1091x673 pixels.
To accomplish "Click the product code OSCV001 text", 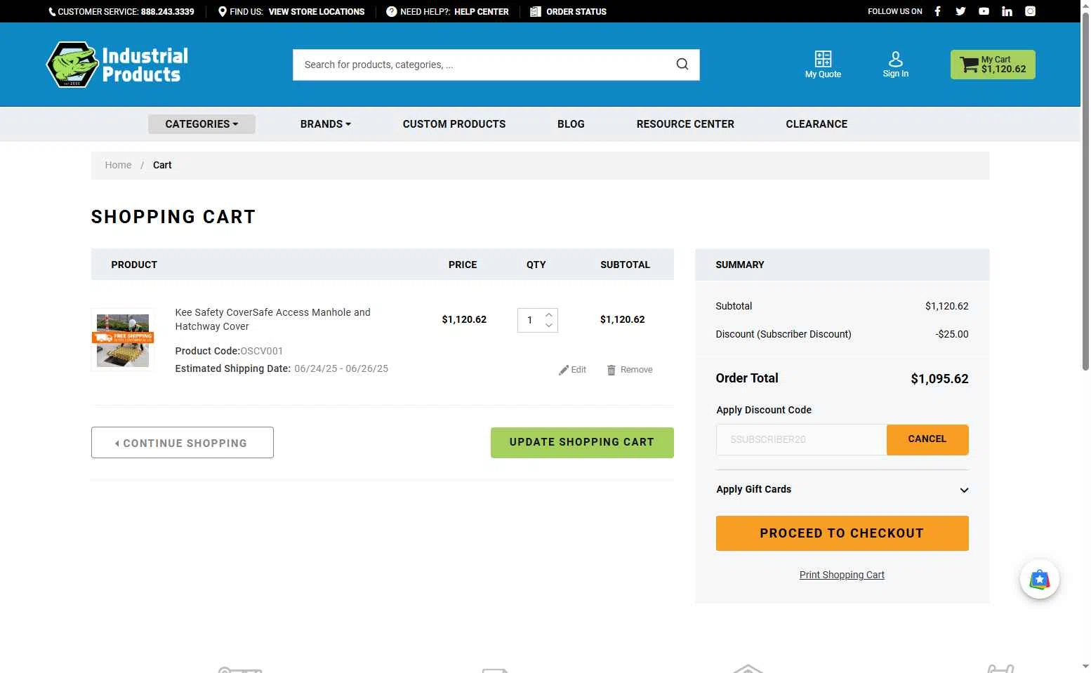I will (x=262, y=351).
